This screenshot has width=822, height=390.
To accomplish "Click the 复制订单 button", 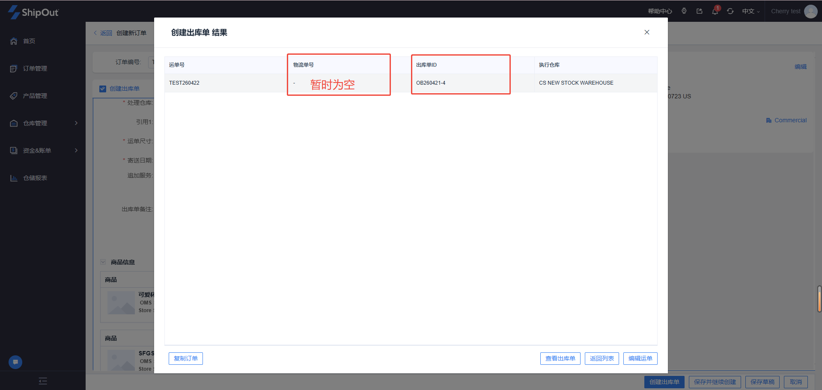I will tap(186, 358).
